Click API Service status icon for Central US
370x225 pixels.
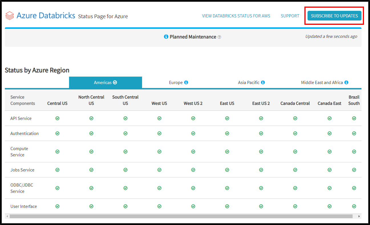click(57, 118)
